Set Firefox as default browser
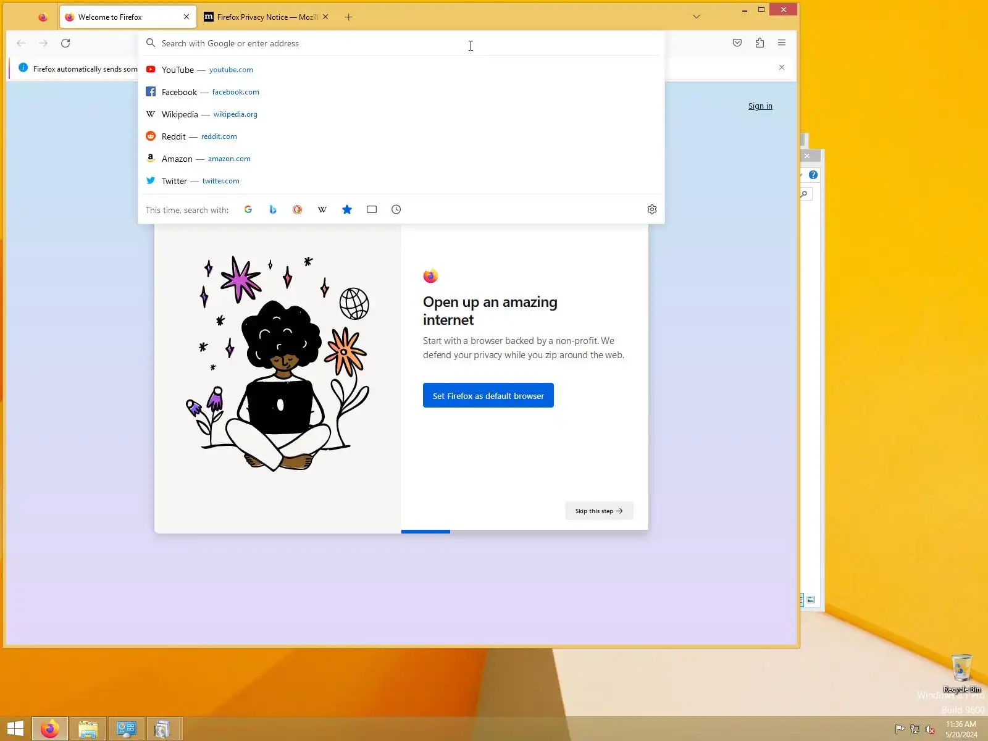This screenshot has height=741, width=988. pos(488,396)
